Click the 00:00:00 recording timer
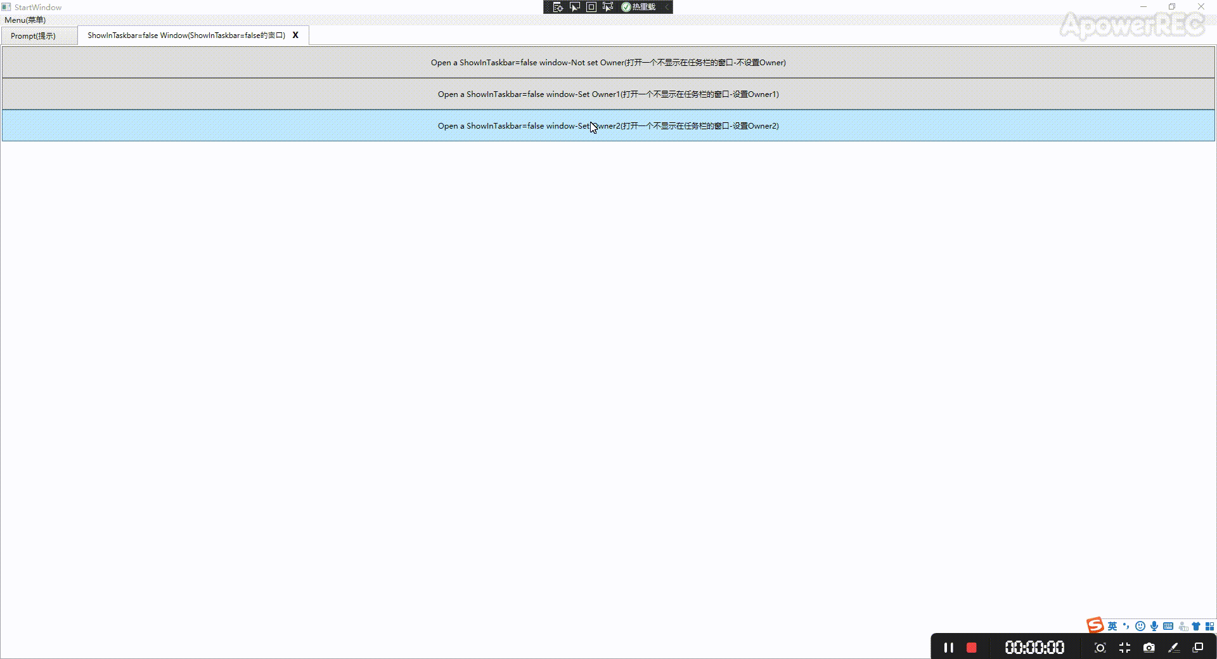Screen dimensions: 1217x659 [x=1034, y=648]
